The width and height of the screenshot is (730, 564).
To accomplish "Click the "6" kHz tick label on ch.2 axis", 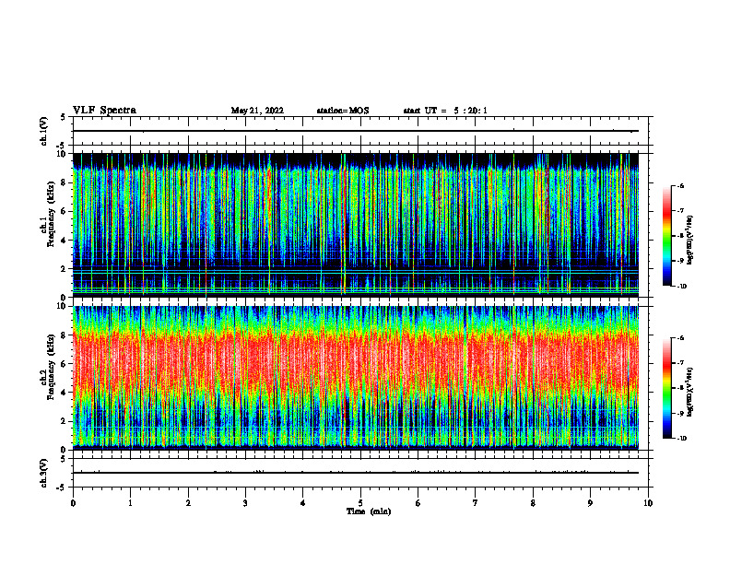I will (65, 364).
